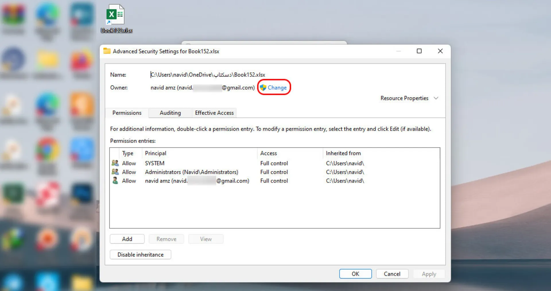Viewport: 551px width, 291px height.
Task: Select the navid amz permission entry
Action: 275,181
